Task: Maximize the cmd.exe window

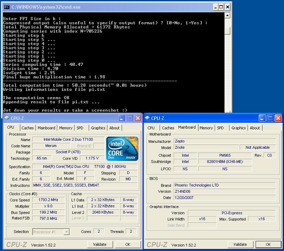Action: [x=221, y=7]
